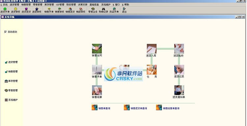The image size is (247, 126).
Task: Open the 销售退货单查询 link
Action: [x=139, y=108]
